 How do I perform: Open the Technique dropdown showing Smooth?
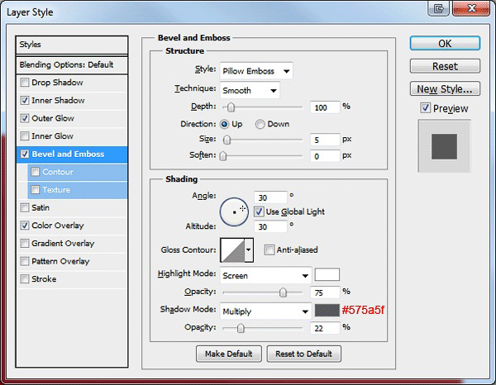[250, 91]
